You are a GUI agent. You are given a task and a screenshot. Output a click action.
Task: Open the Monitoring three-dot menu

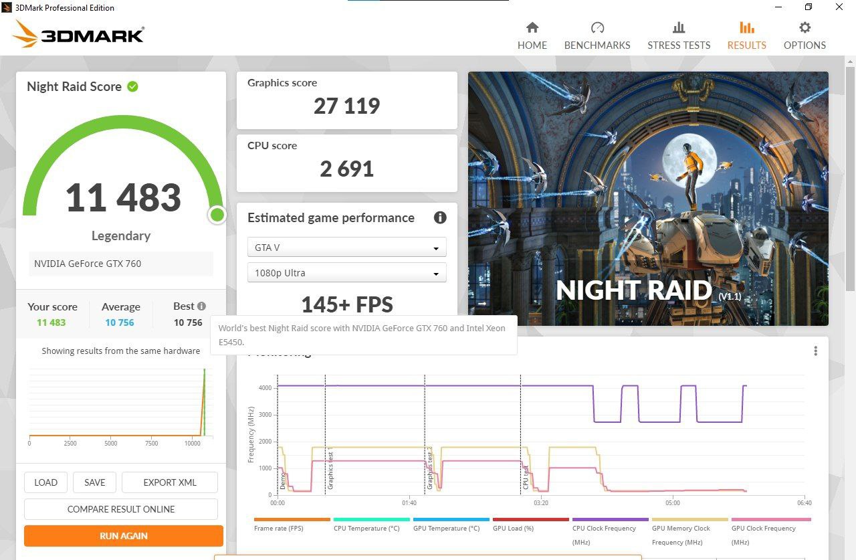[x=816, y=351]
